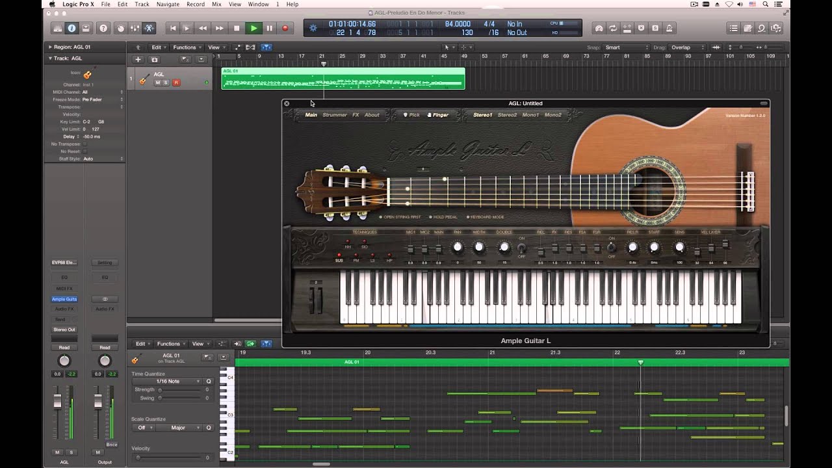This screenshot has height=468, width=832.
Task: Stop playback
Action: 237,28
